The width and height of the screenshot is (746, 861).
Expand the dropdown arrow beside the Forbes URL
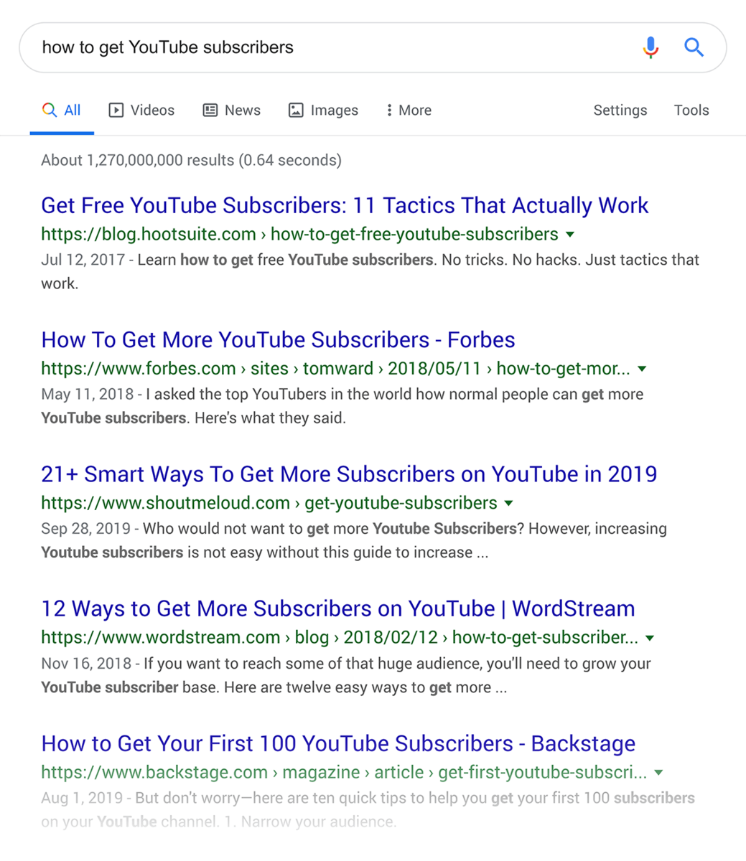(642, 369)
